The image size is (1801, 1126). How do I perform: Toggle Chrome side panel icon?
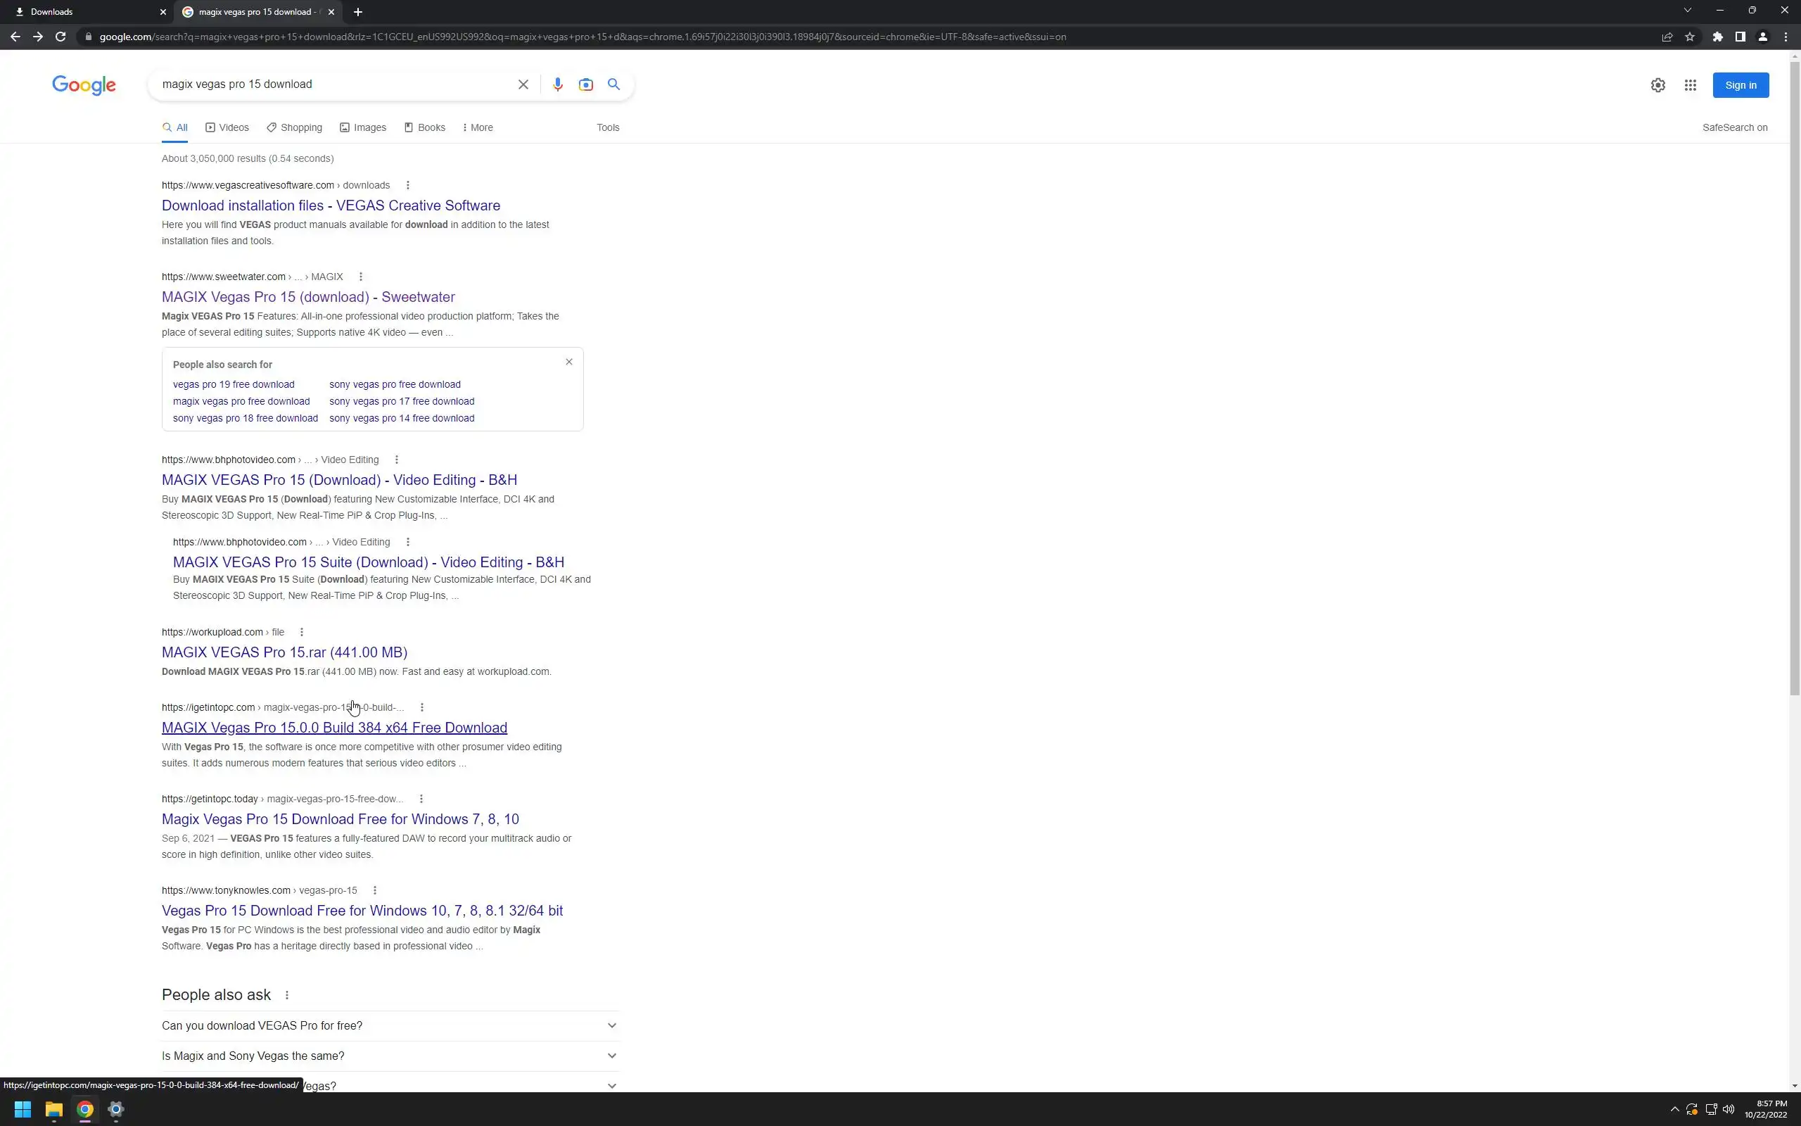pyautogui.click(x=1740, y=37)
